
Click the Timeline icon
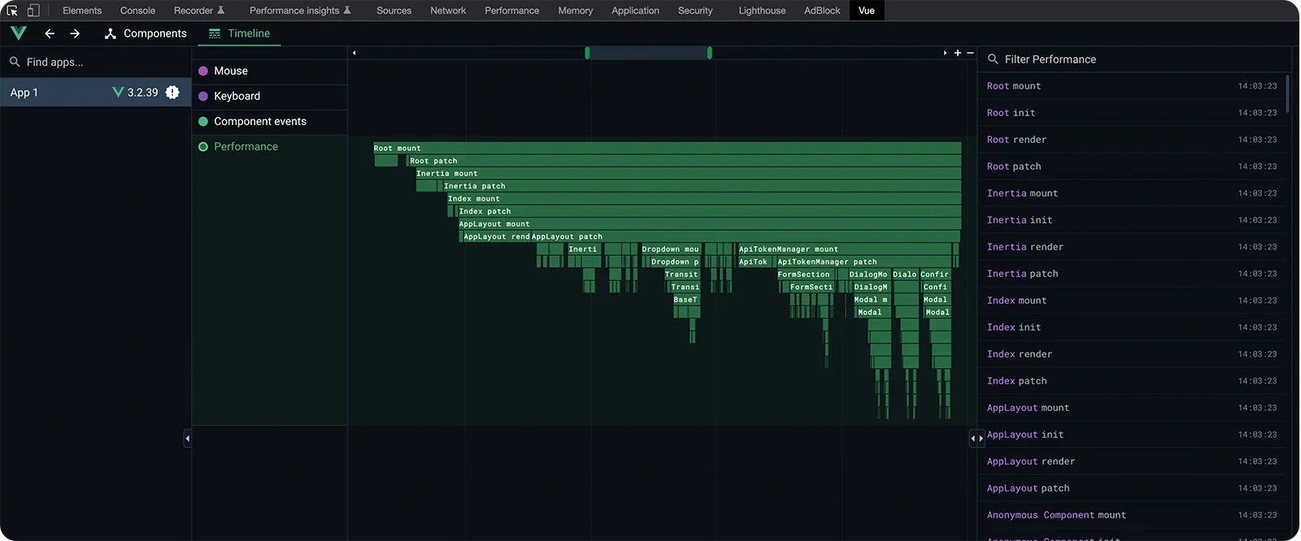pyautogui.click(x=215, y=33)
